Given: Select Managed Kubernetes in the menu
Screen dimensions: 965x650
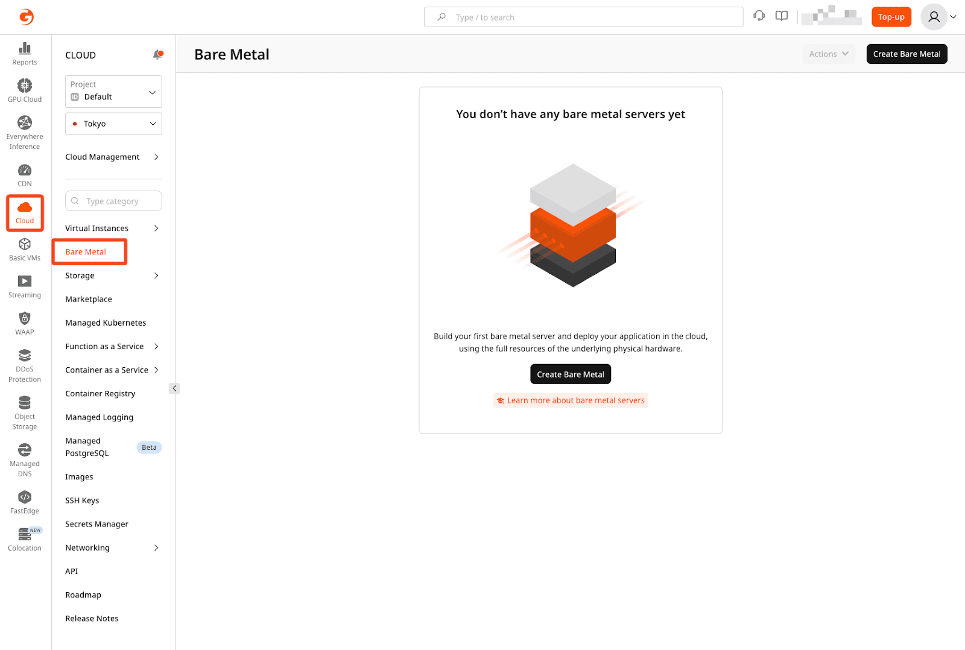Looking at the screenshot, I should (106, 323).
